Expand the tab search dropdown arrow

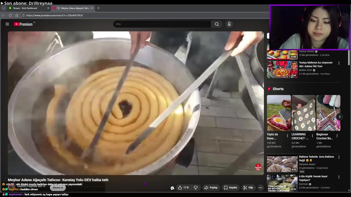[4, 8]
